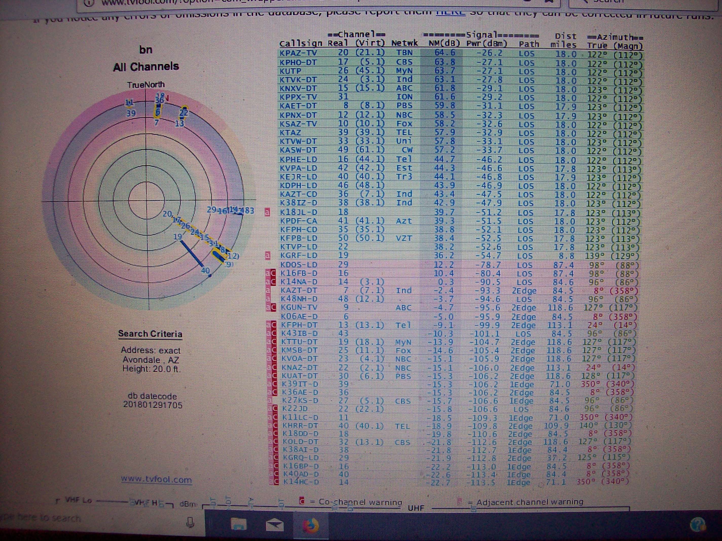The image size is (722, 541).
Task: Click the KAZT-DT callsign
Action: [299, 291]
